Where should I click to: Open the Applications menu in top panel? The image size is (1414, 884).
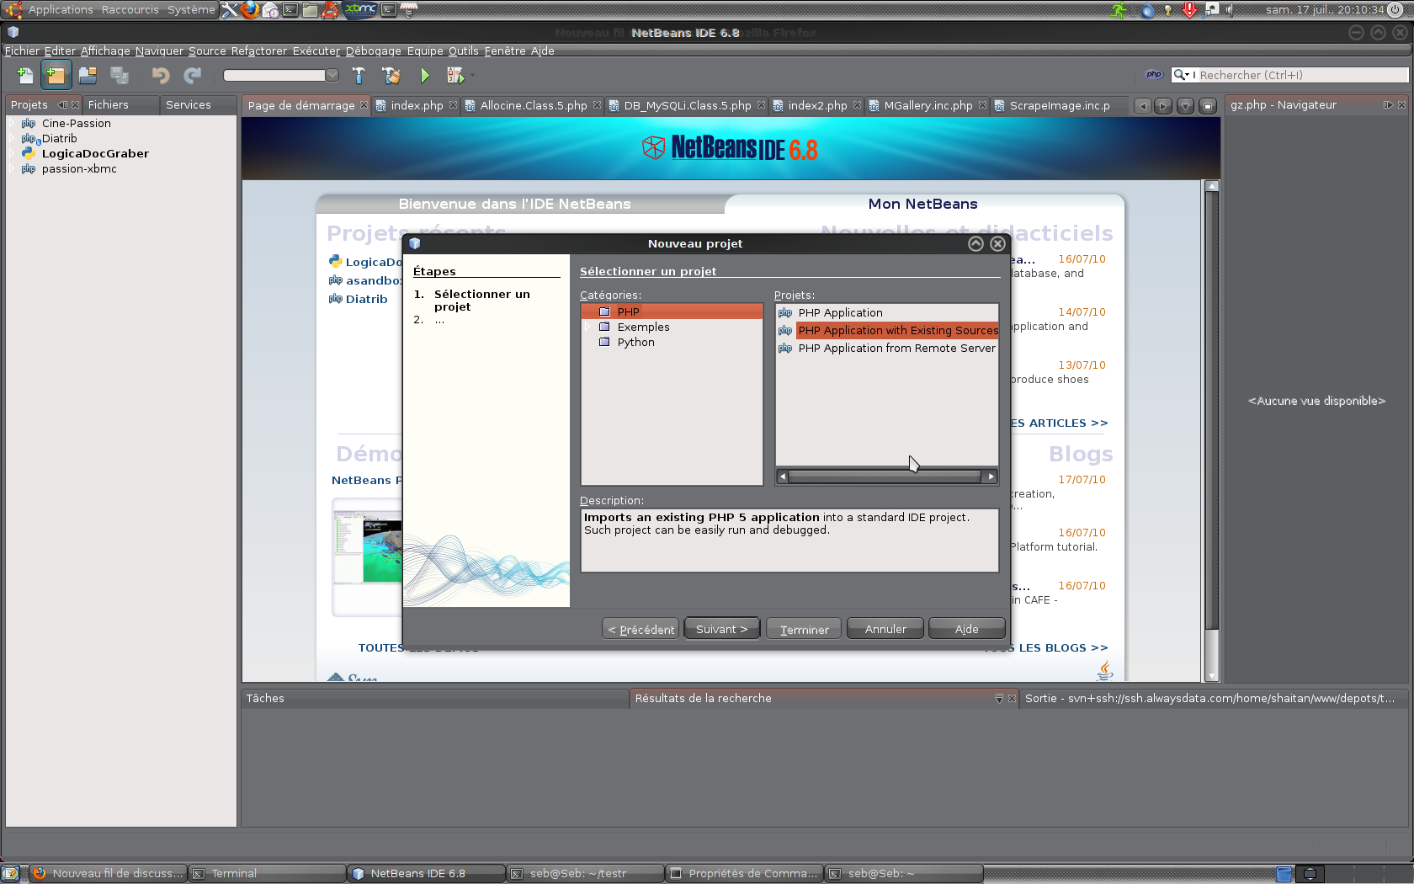tap(61, 9)
